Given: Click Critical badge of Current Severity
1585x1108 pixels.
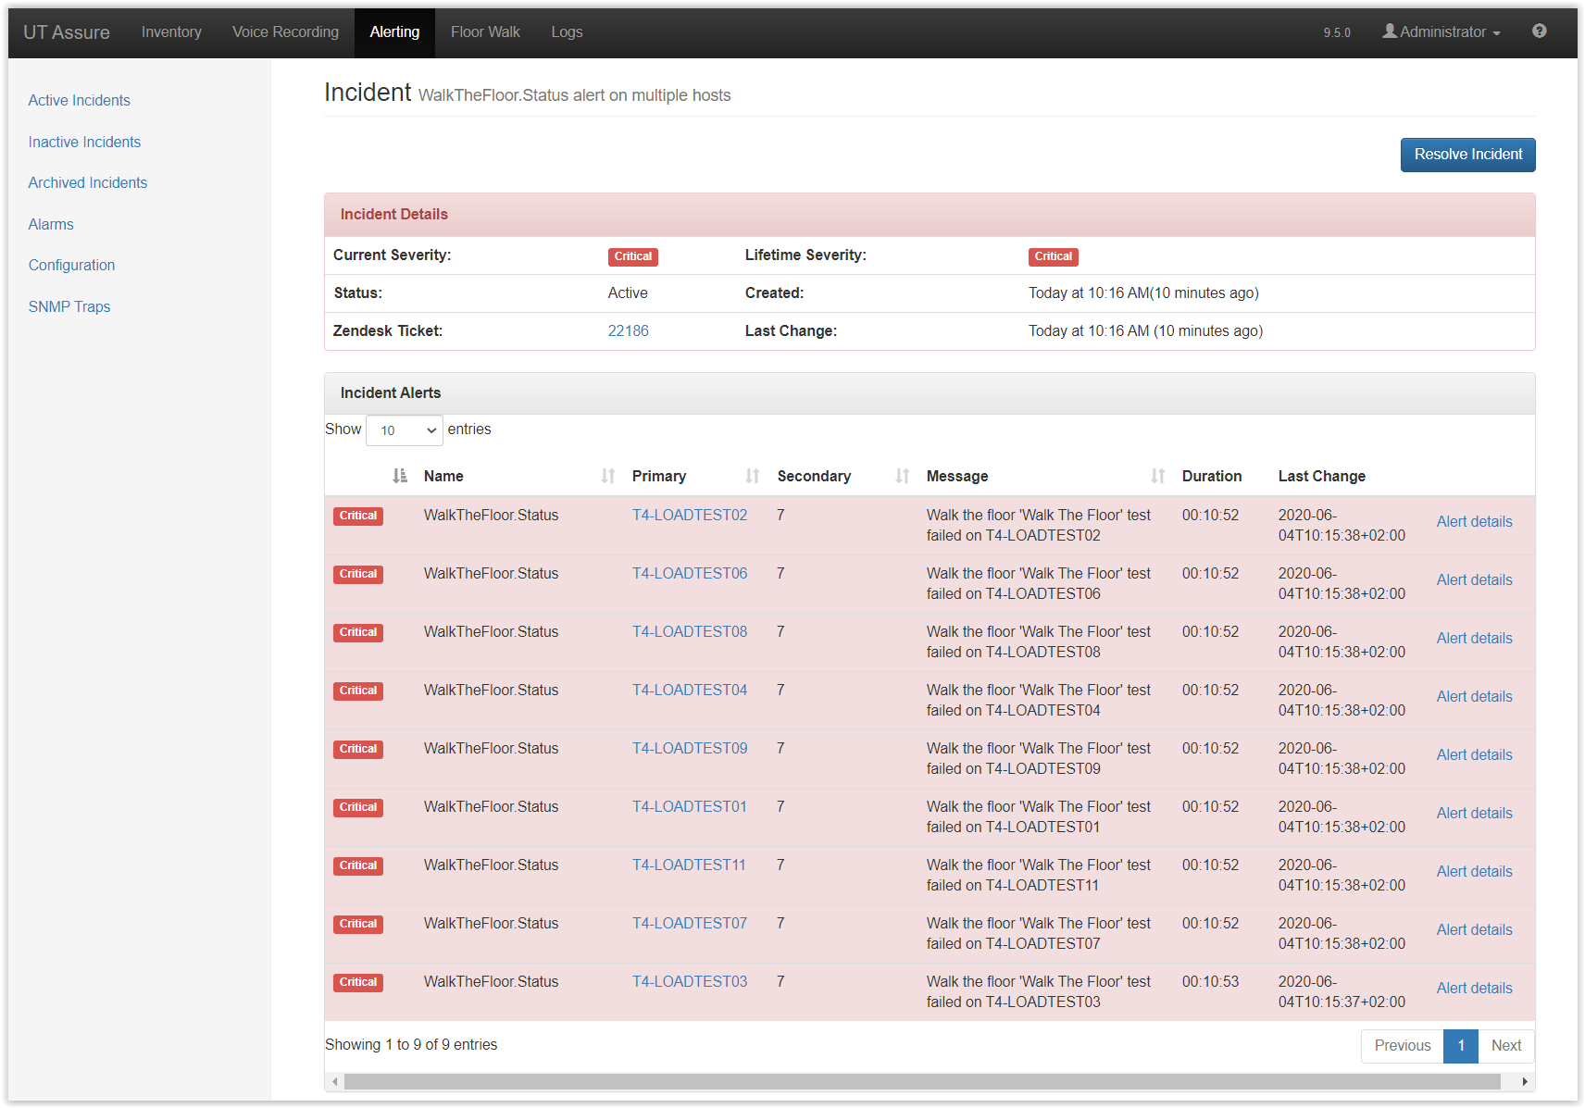Looking at the screenshot, I should pyautogui.click(x=633, y=256).
